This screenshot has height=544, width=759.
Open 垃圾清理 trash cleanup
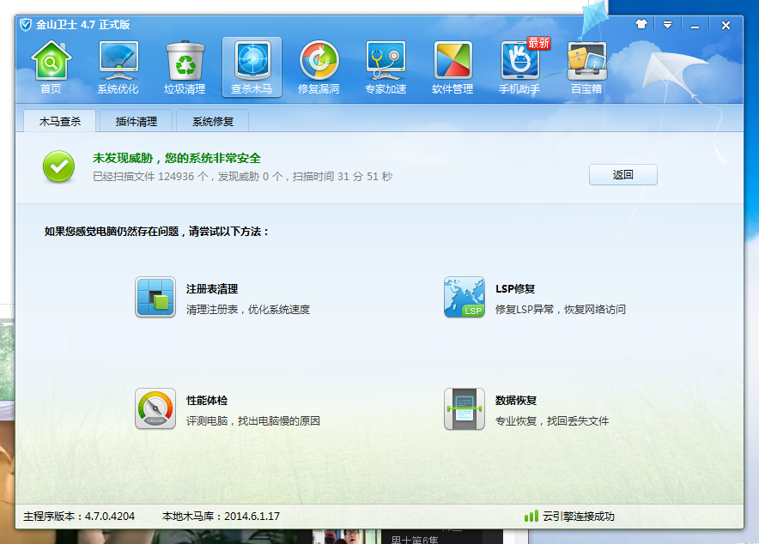pyautogui.click(x=185, y=67)
